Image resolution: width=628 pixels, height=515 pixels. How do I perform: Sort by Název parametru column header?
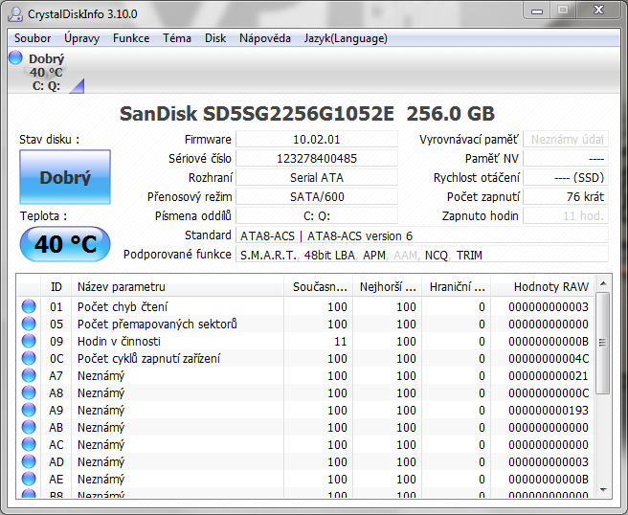(178, 286)
